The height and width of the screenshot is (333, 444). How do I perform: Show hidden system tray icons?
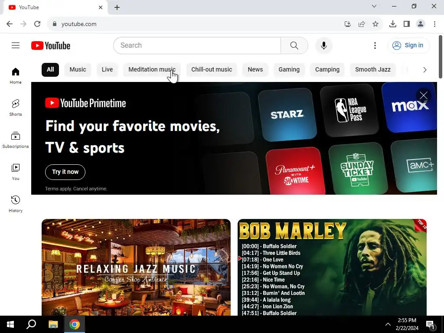388,324
